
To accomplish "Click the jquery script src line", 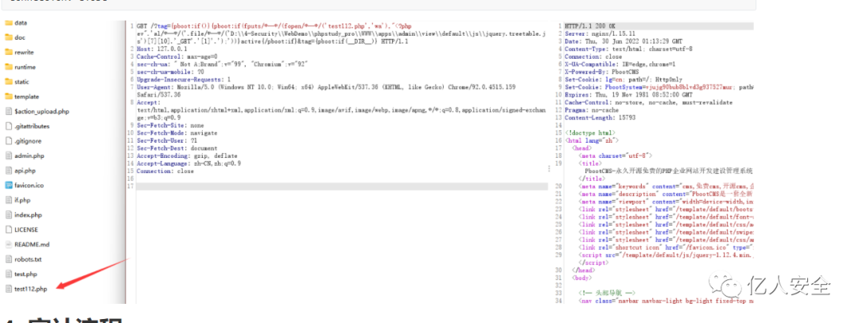I will coord(667,256).
